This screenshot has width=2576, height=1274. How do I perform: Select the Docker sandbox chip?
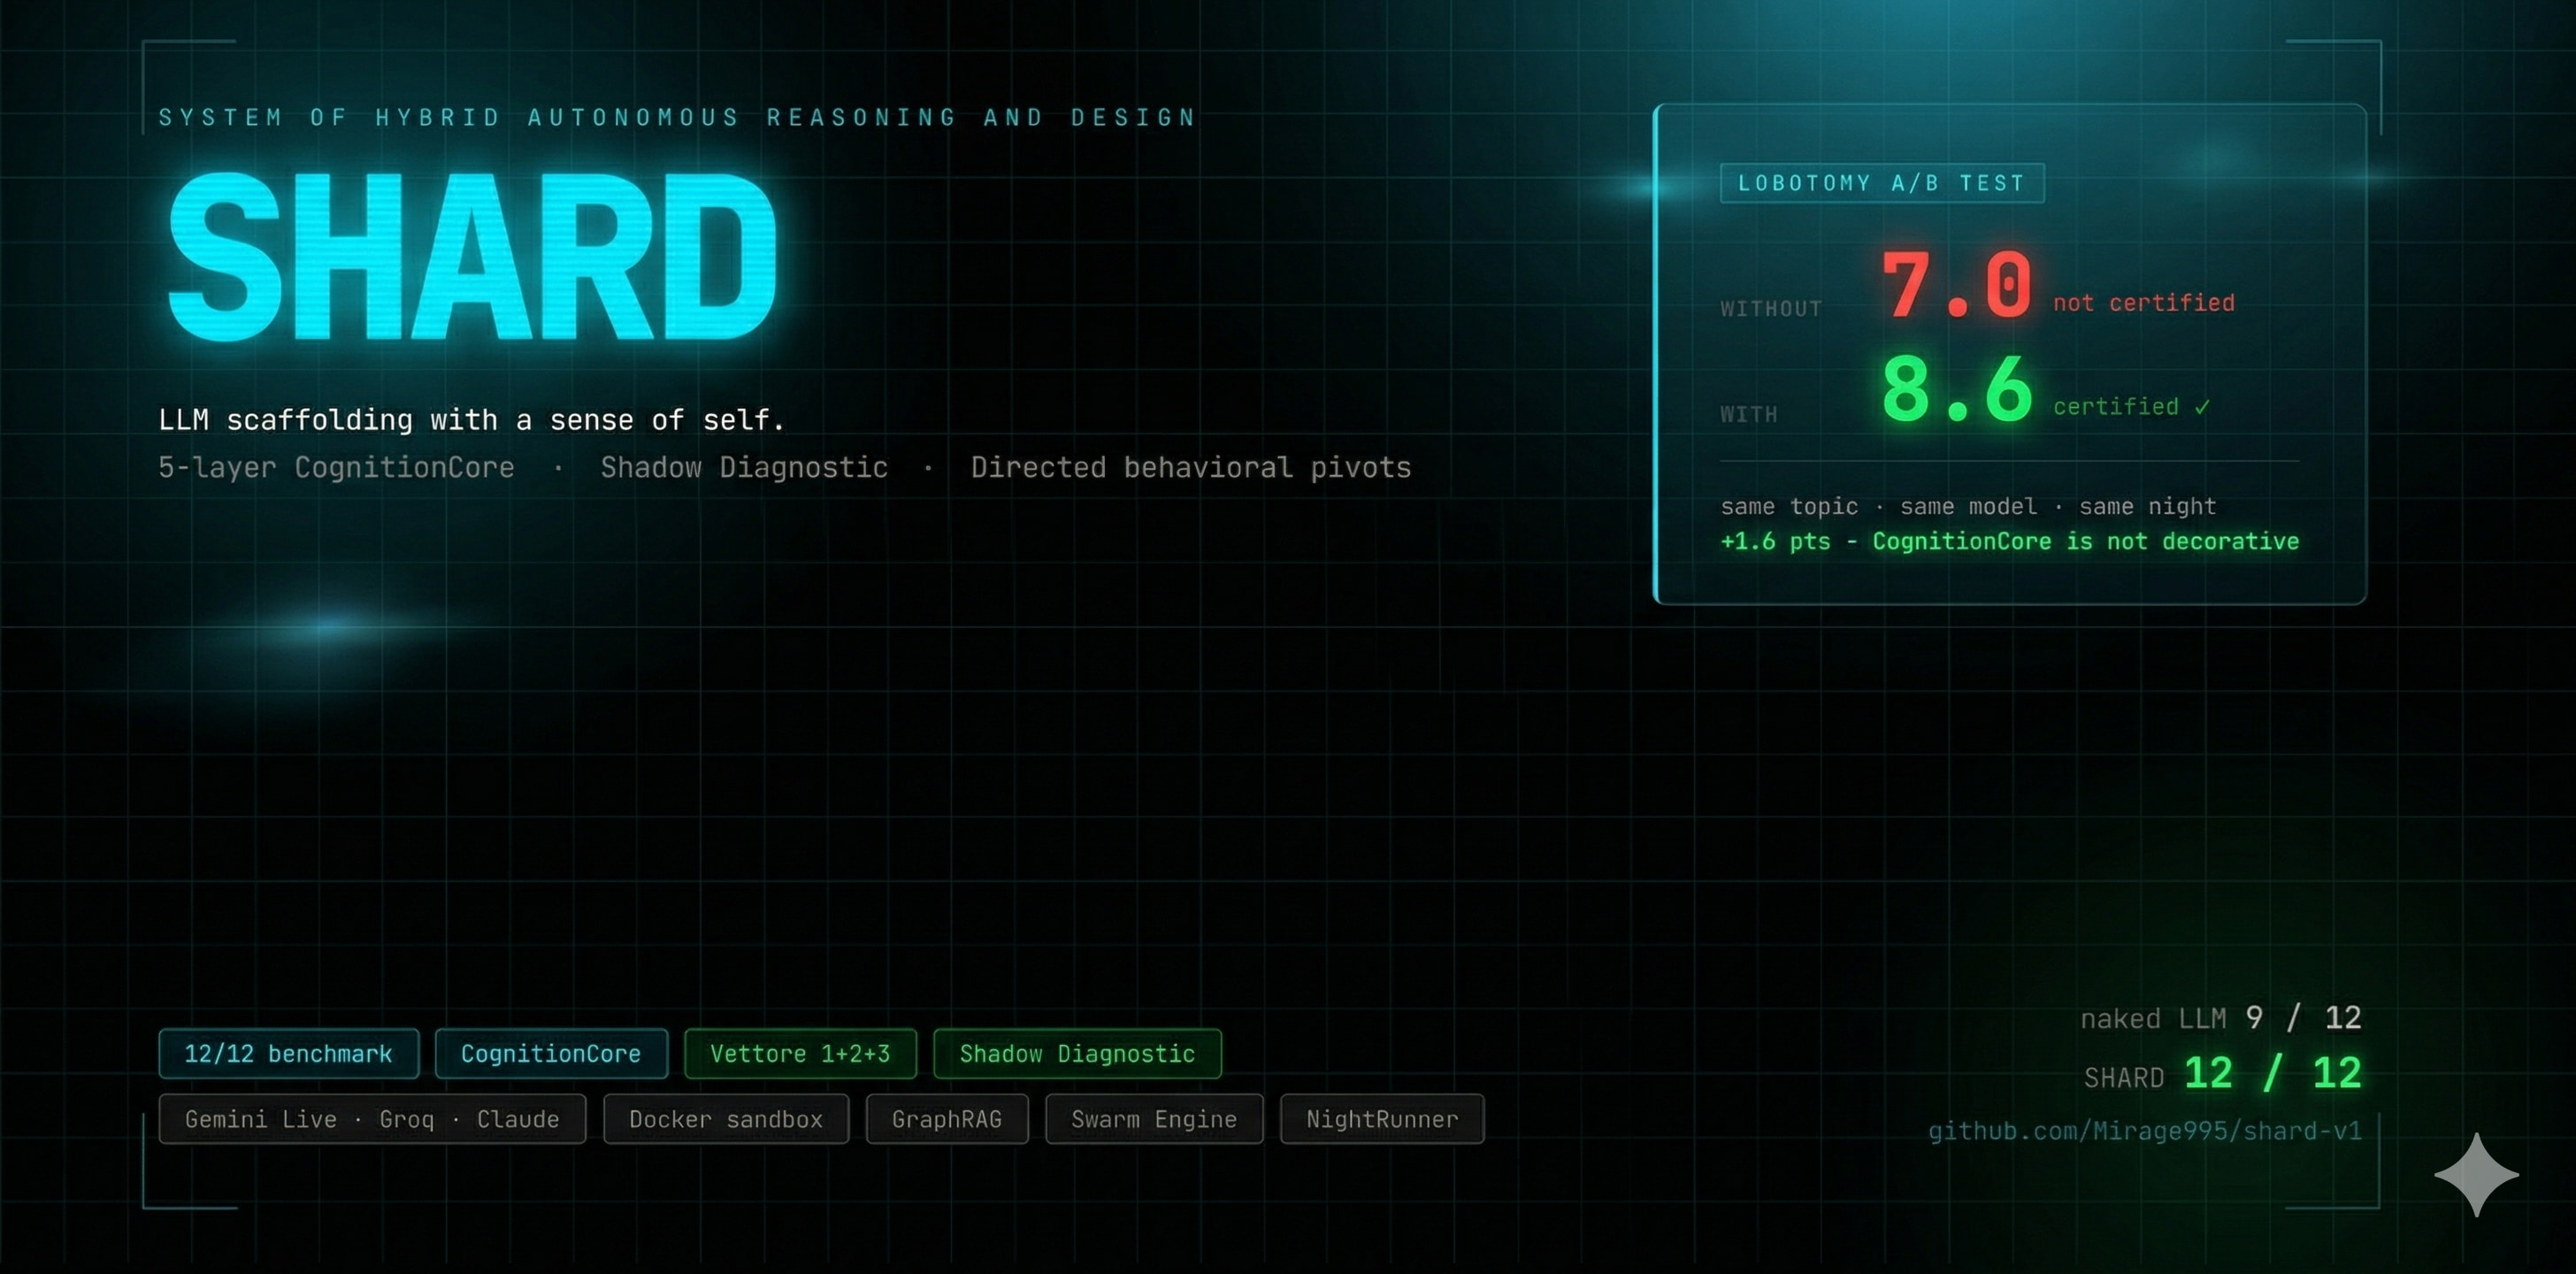725,1119
